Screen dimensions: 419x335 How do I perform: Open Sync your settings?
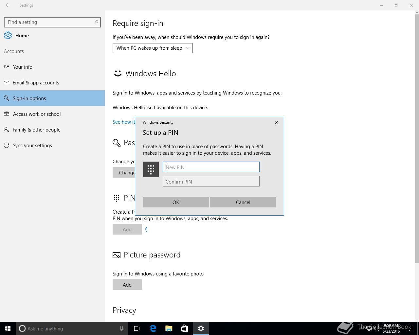point(52,145)
